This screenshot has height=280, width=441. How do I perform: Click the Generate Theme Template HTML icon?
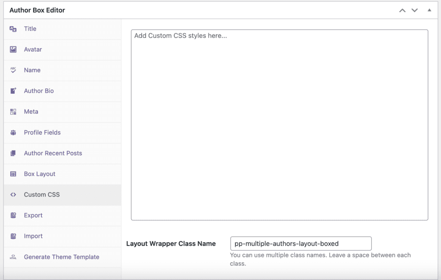pos(14,256)
